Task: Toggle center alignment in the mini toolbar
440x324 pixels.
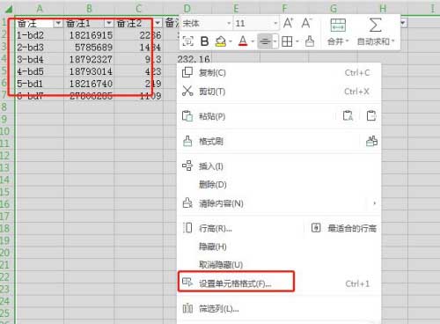Action: pos(265,41)
